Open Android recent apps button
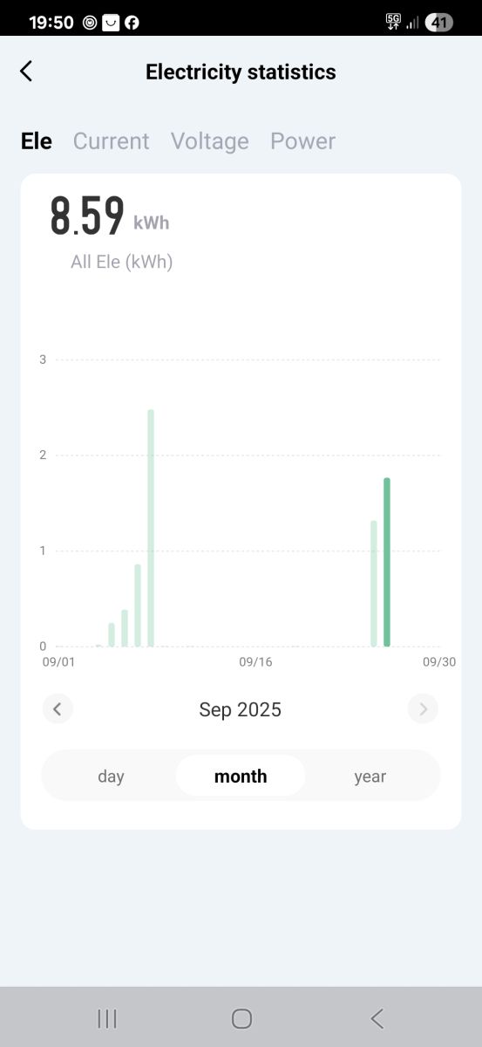 tap(107, 1018)
